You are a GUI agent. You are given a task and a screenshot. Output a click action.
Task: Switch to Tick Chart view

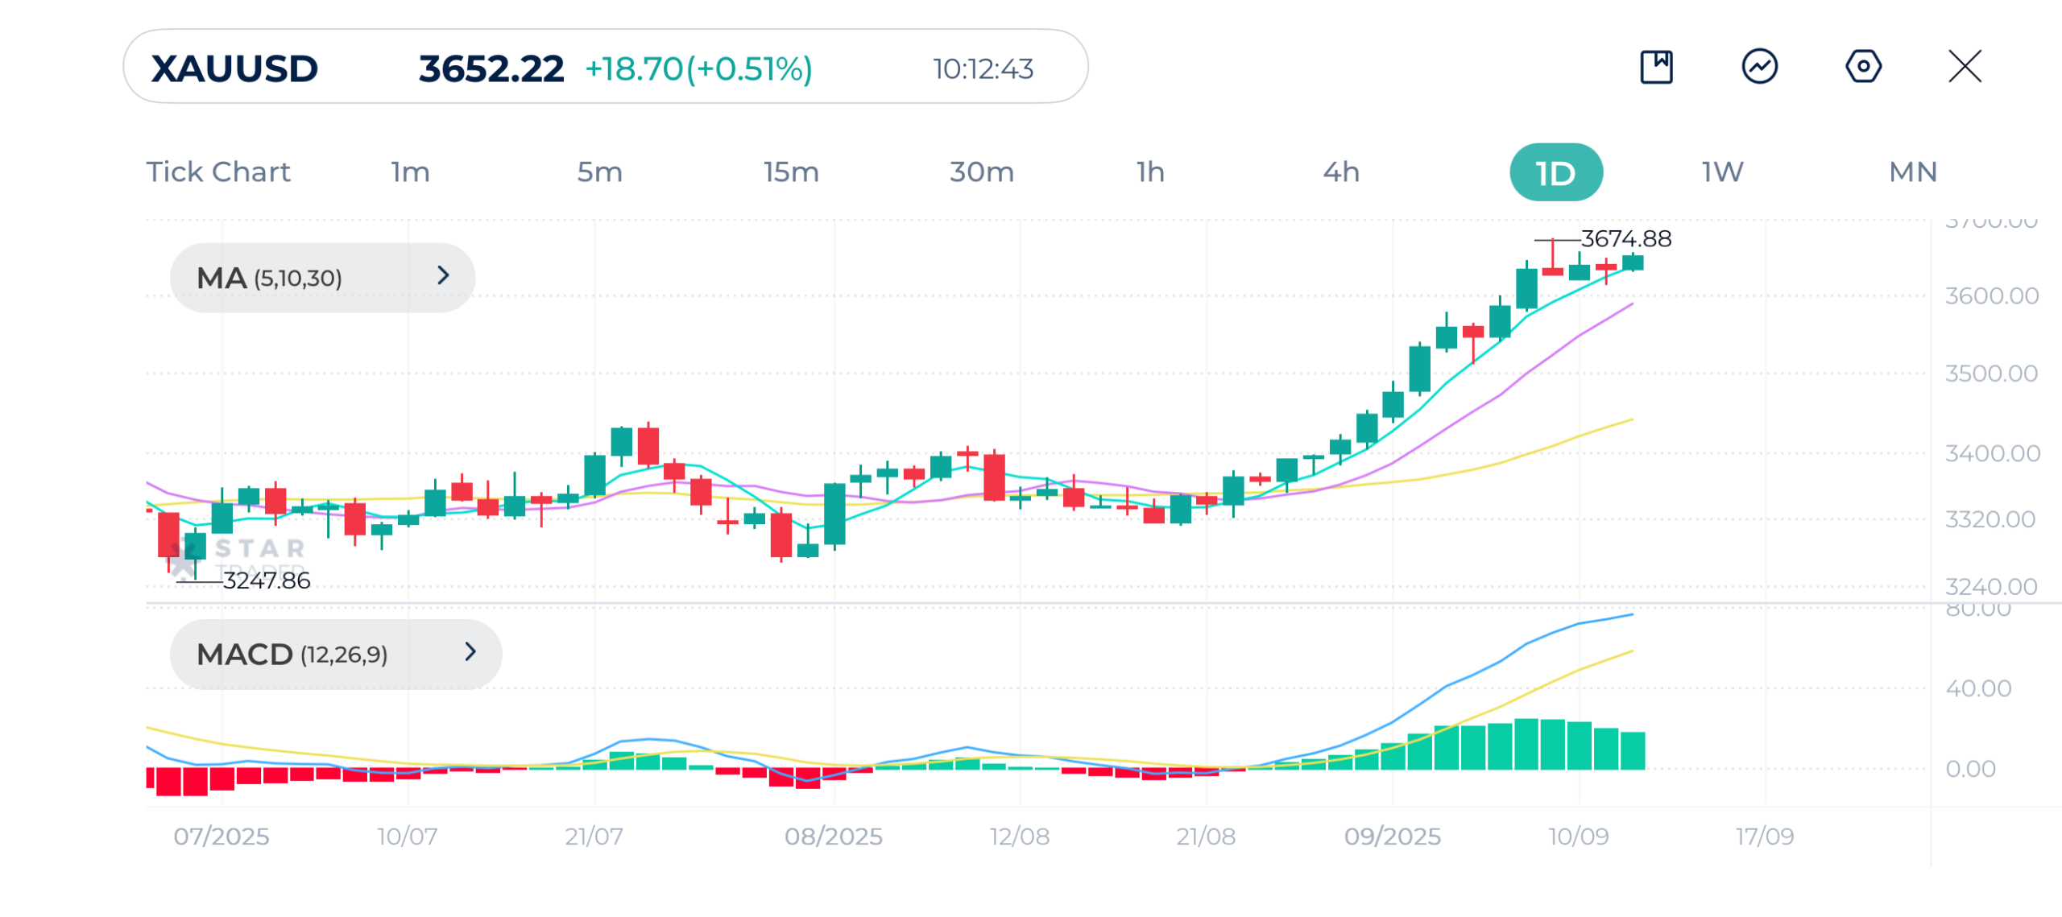217,172
